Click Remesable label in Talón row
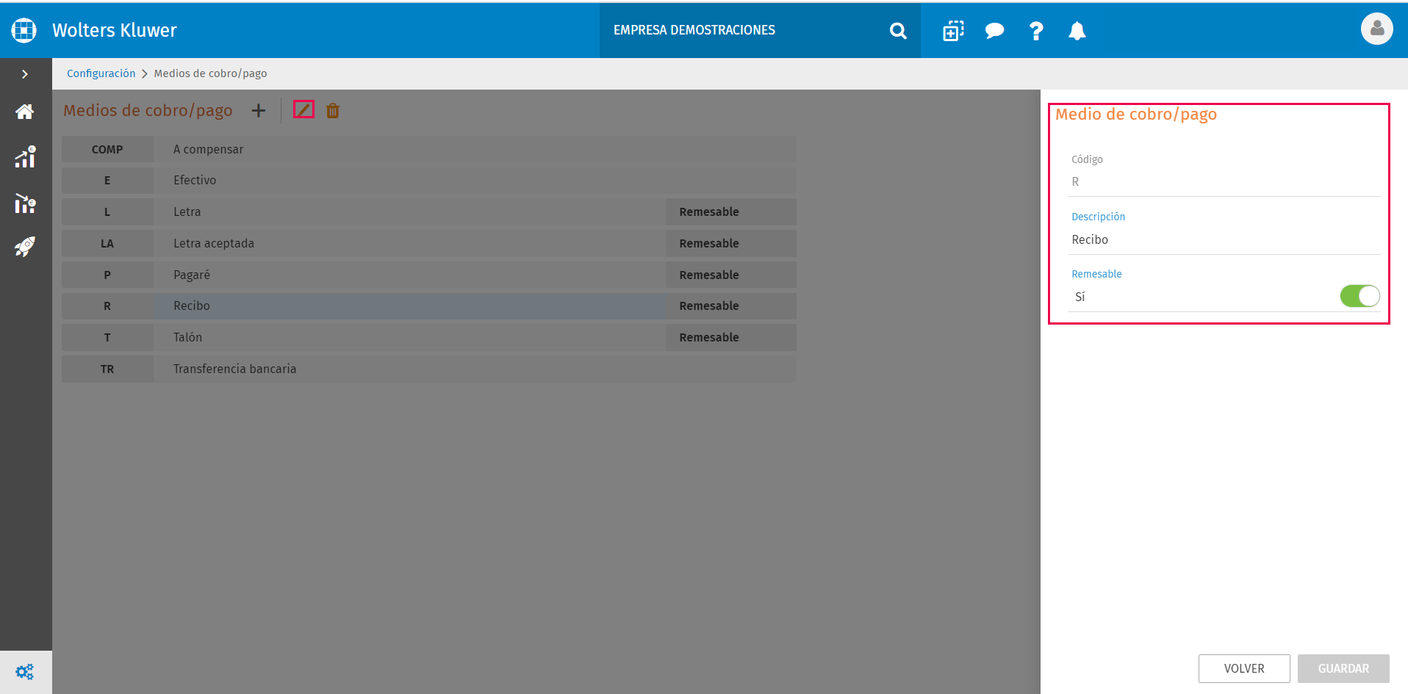This screenshot has width=1408, height=694. click(x=709, y=337)
